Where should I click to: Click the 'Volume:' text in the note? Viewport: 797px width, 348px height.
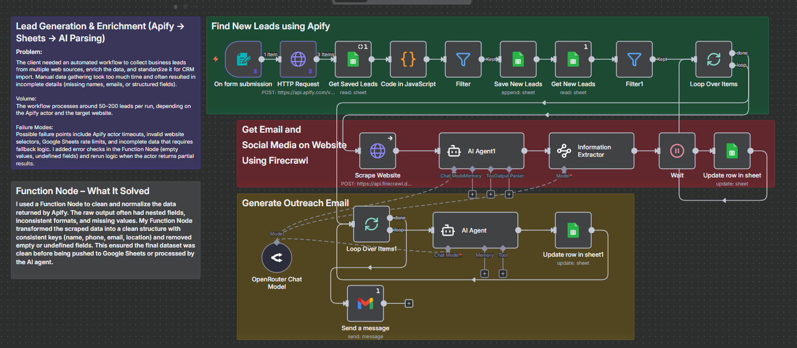coord(26,98)
